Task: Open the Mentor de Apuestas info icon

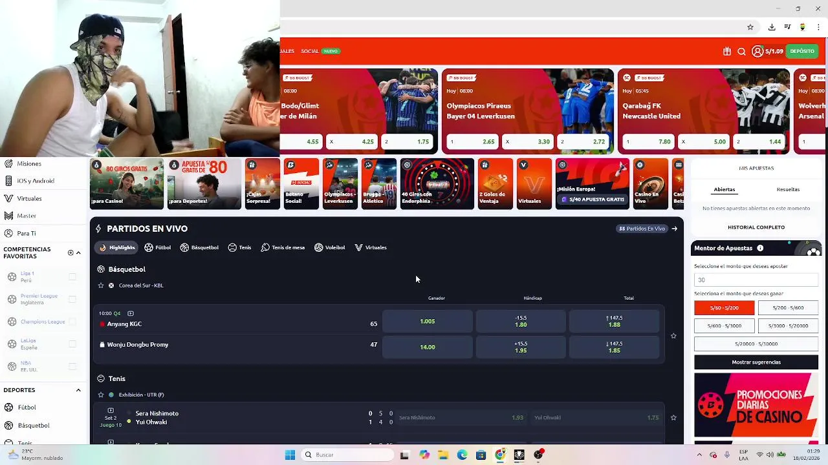Action: 760,248
